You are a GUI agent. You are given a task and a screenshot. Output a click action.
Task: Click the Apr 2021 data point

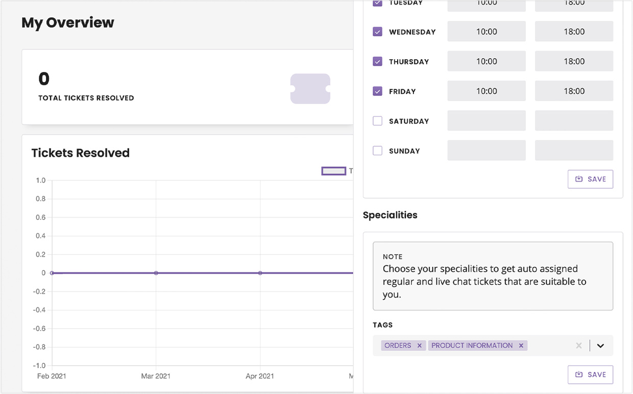pyautogui.click(x=260, y=273)
